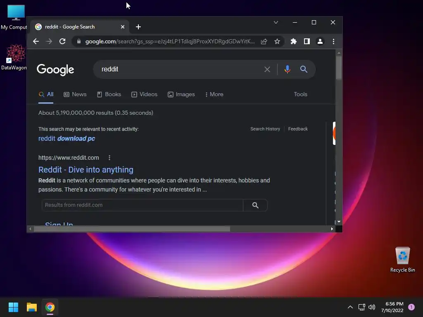Open the network tray icon

[361, 307]
